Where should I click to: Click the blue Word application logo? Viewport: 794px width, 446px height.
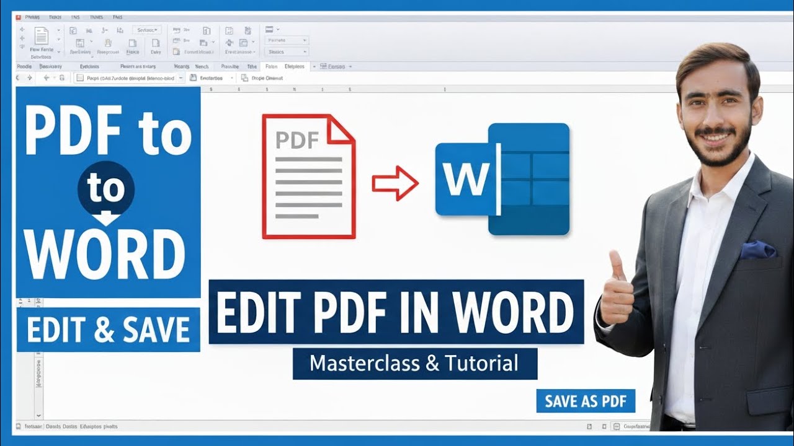pos(502,179)
